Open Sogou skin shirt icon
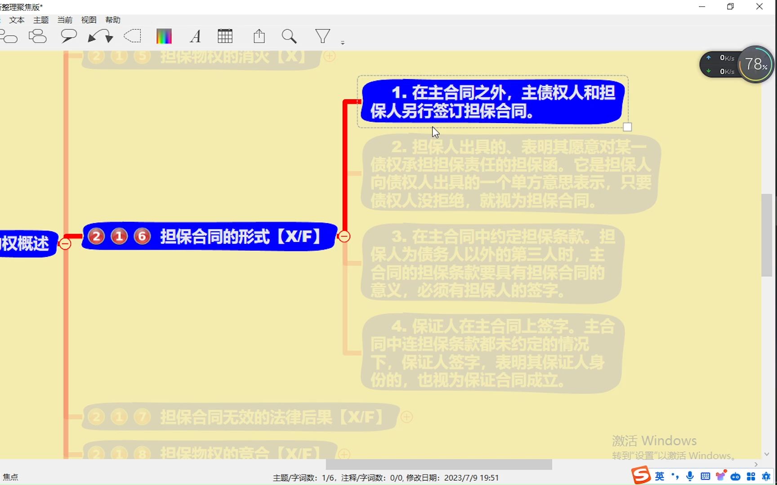This screenshot has width=777, height=485. pos(721,476)
